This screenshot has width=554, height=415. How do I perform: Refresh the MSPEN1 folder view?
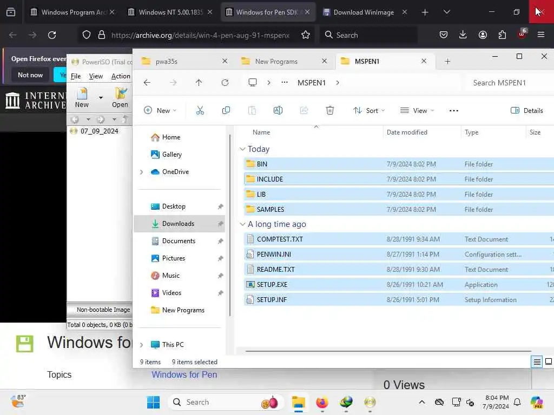[225, 83]
